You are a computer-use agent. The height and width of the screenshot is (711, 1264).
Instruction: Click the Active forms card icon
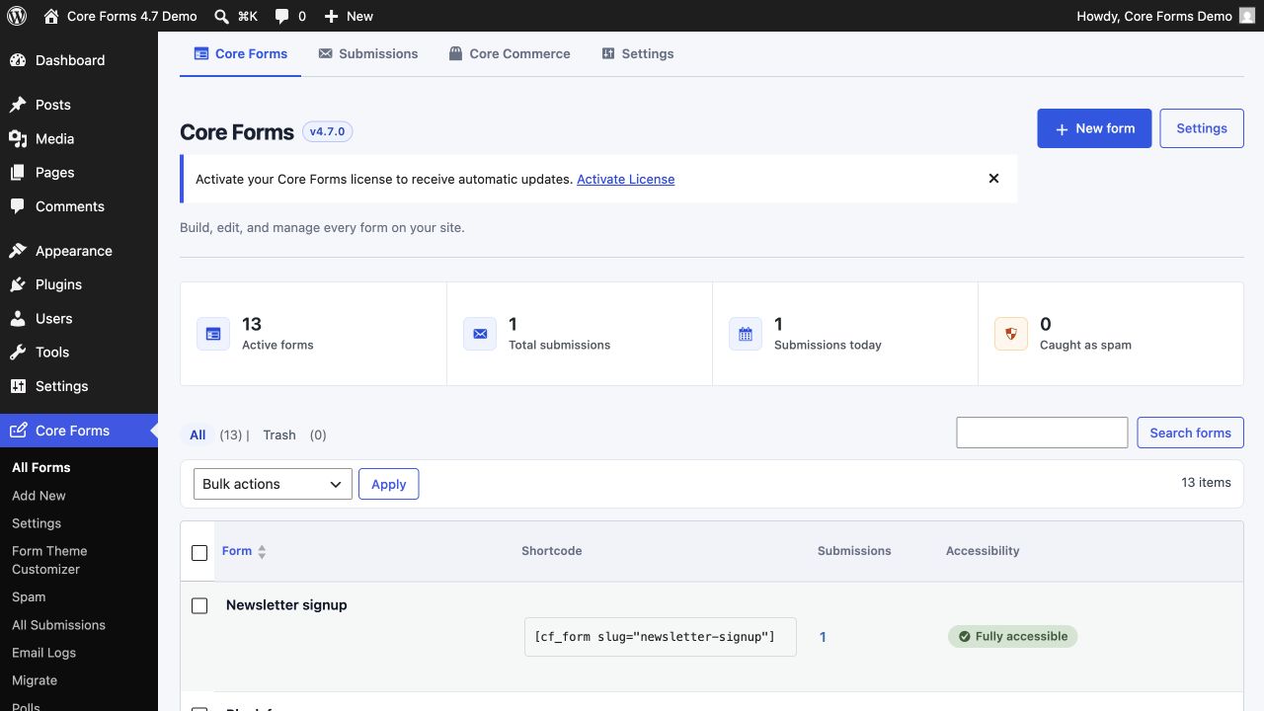213,334
